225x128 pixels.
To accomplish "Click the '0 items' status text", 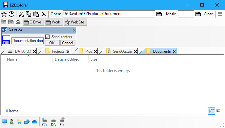I will click(x=12, y=111).
